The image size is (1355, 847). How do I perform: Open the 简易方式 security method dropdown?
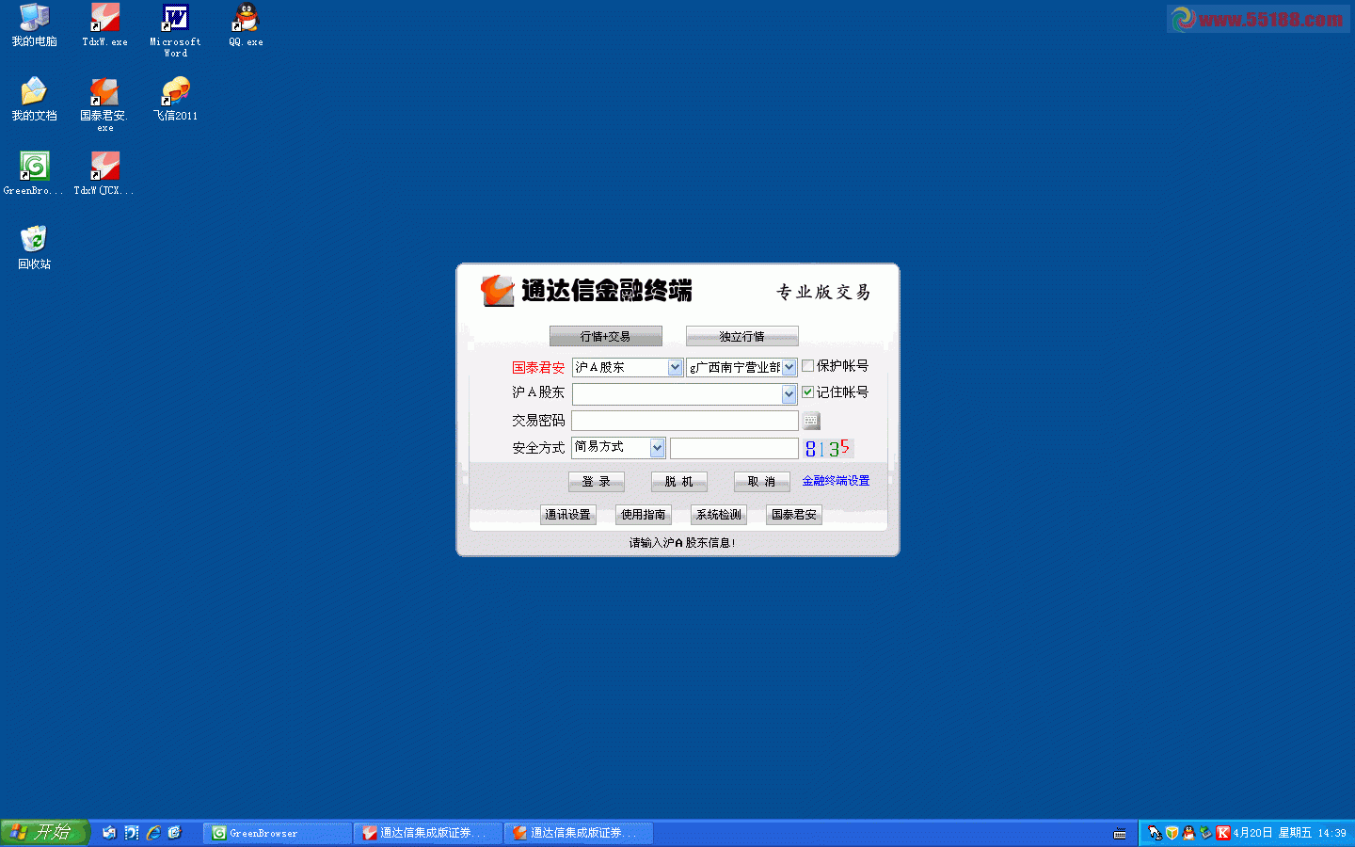657,448
